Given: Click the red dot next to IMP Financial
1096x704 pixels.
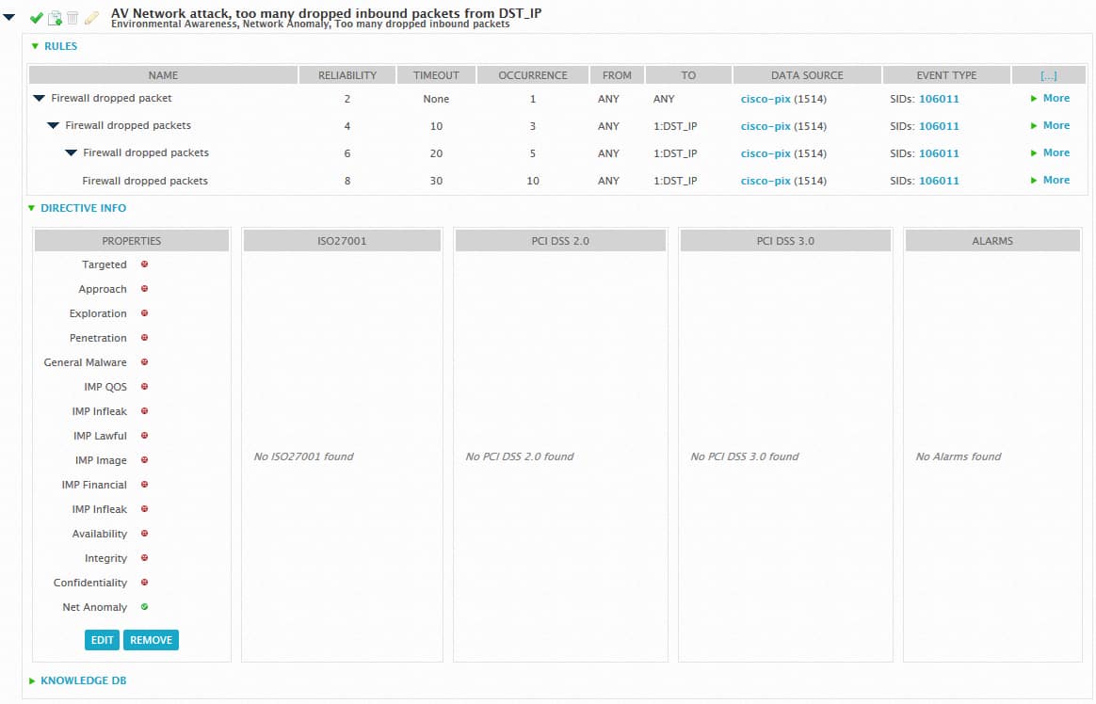Looking at the screenshot, I should pyautogui.click(x=145, y=484).
